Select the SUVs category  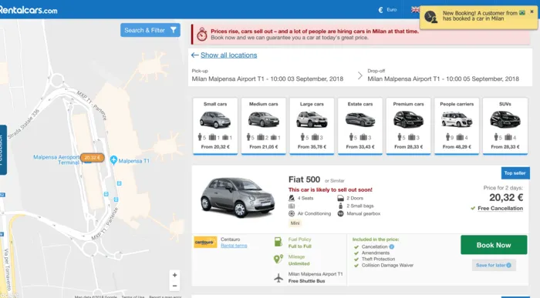pos(505,126)
